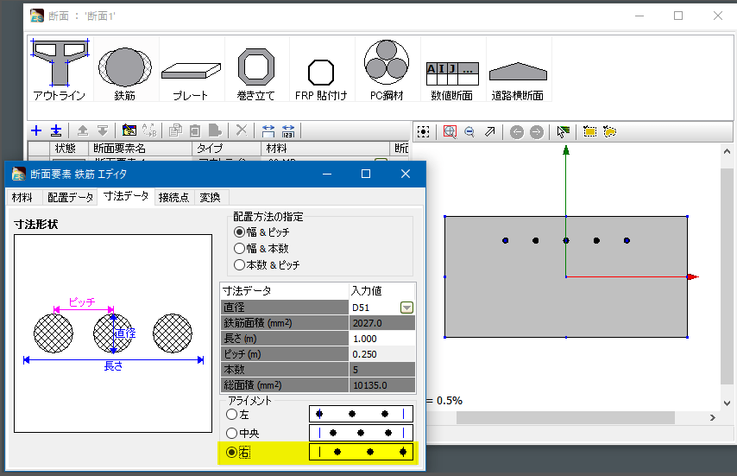The image size is (737, 476).
Task: Select the 巻き立て jacketing element icon
Action: click(x=256, y=70)
